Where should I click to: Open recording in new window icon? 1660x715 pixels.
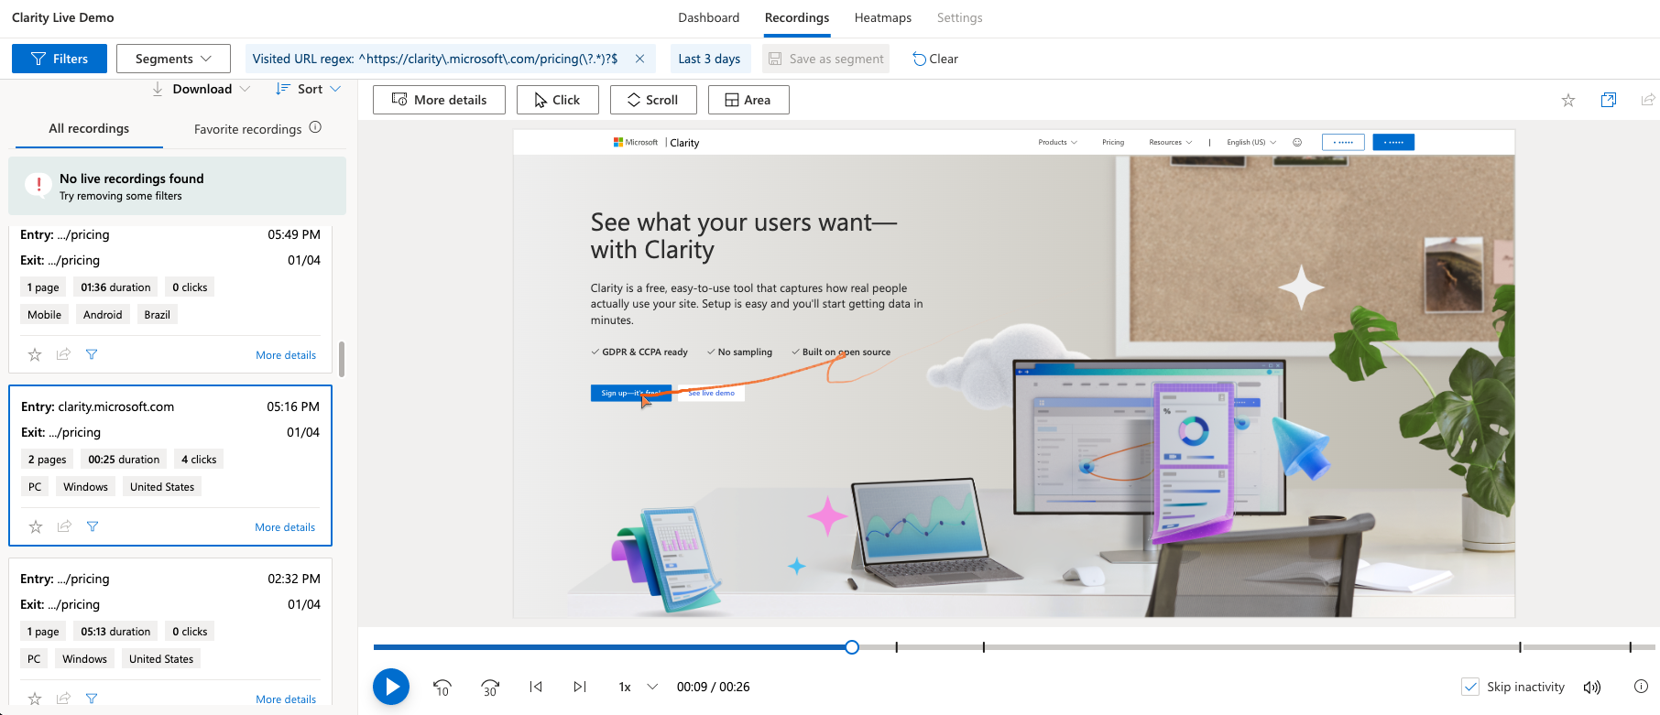click(1609, 100)
